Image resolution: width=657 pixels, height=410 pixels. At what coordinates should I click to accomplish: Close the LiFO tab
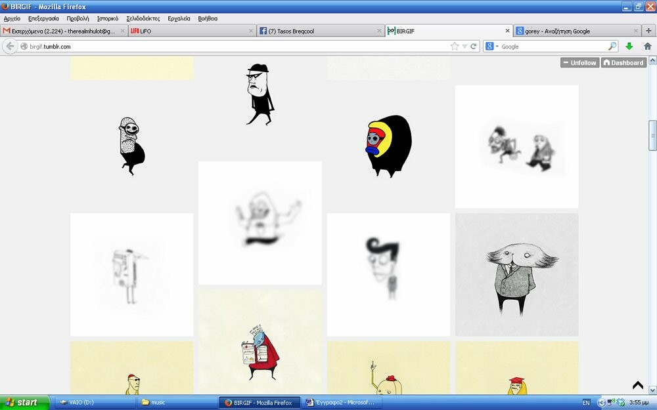click(250, 31)
